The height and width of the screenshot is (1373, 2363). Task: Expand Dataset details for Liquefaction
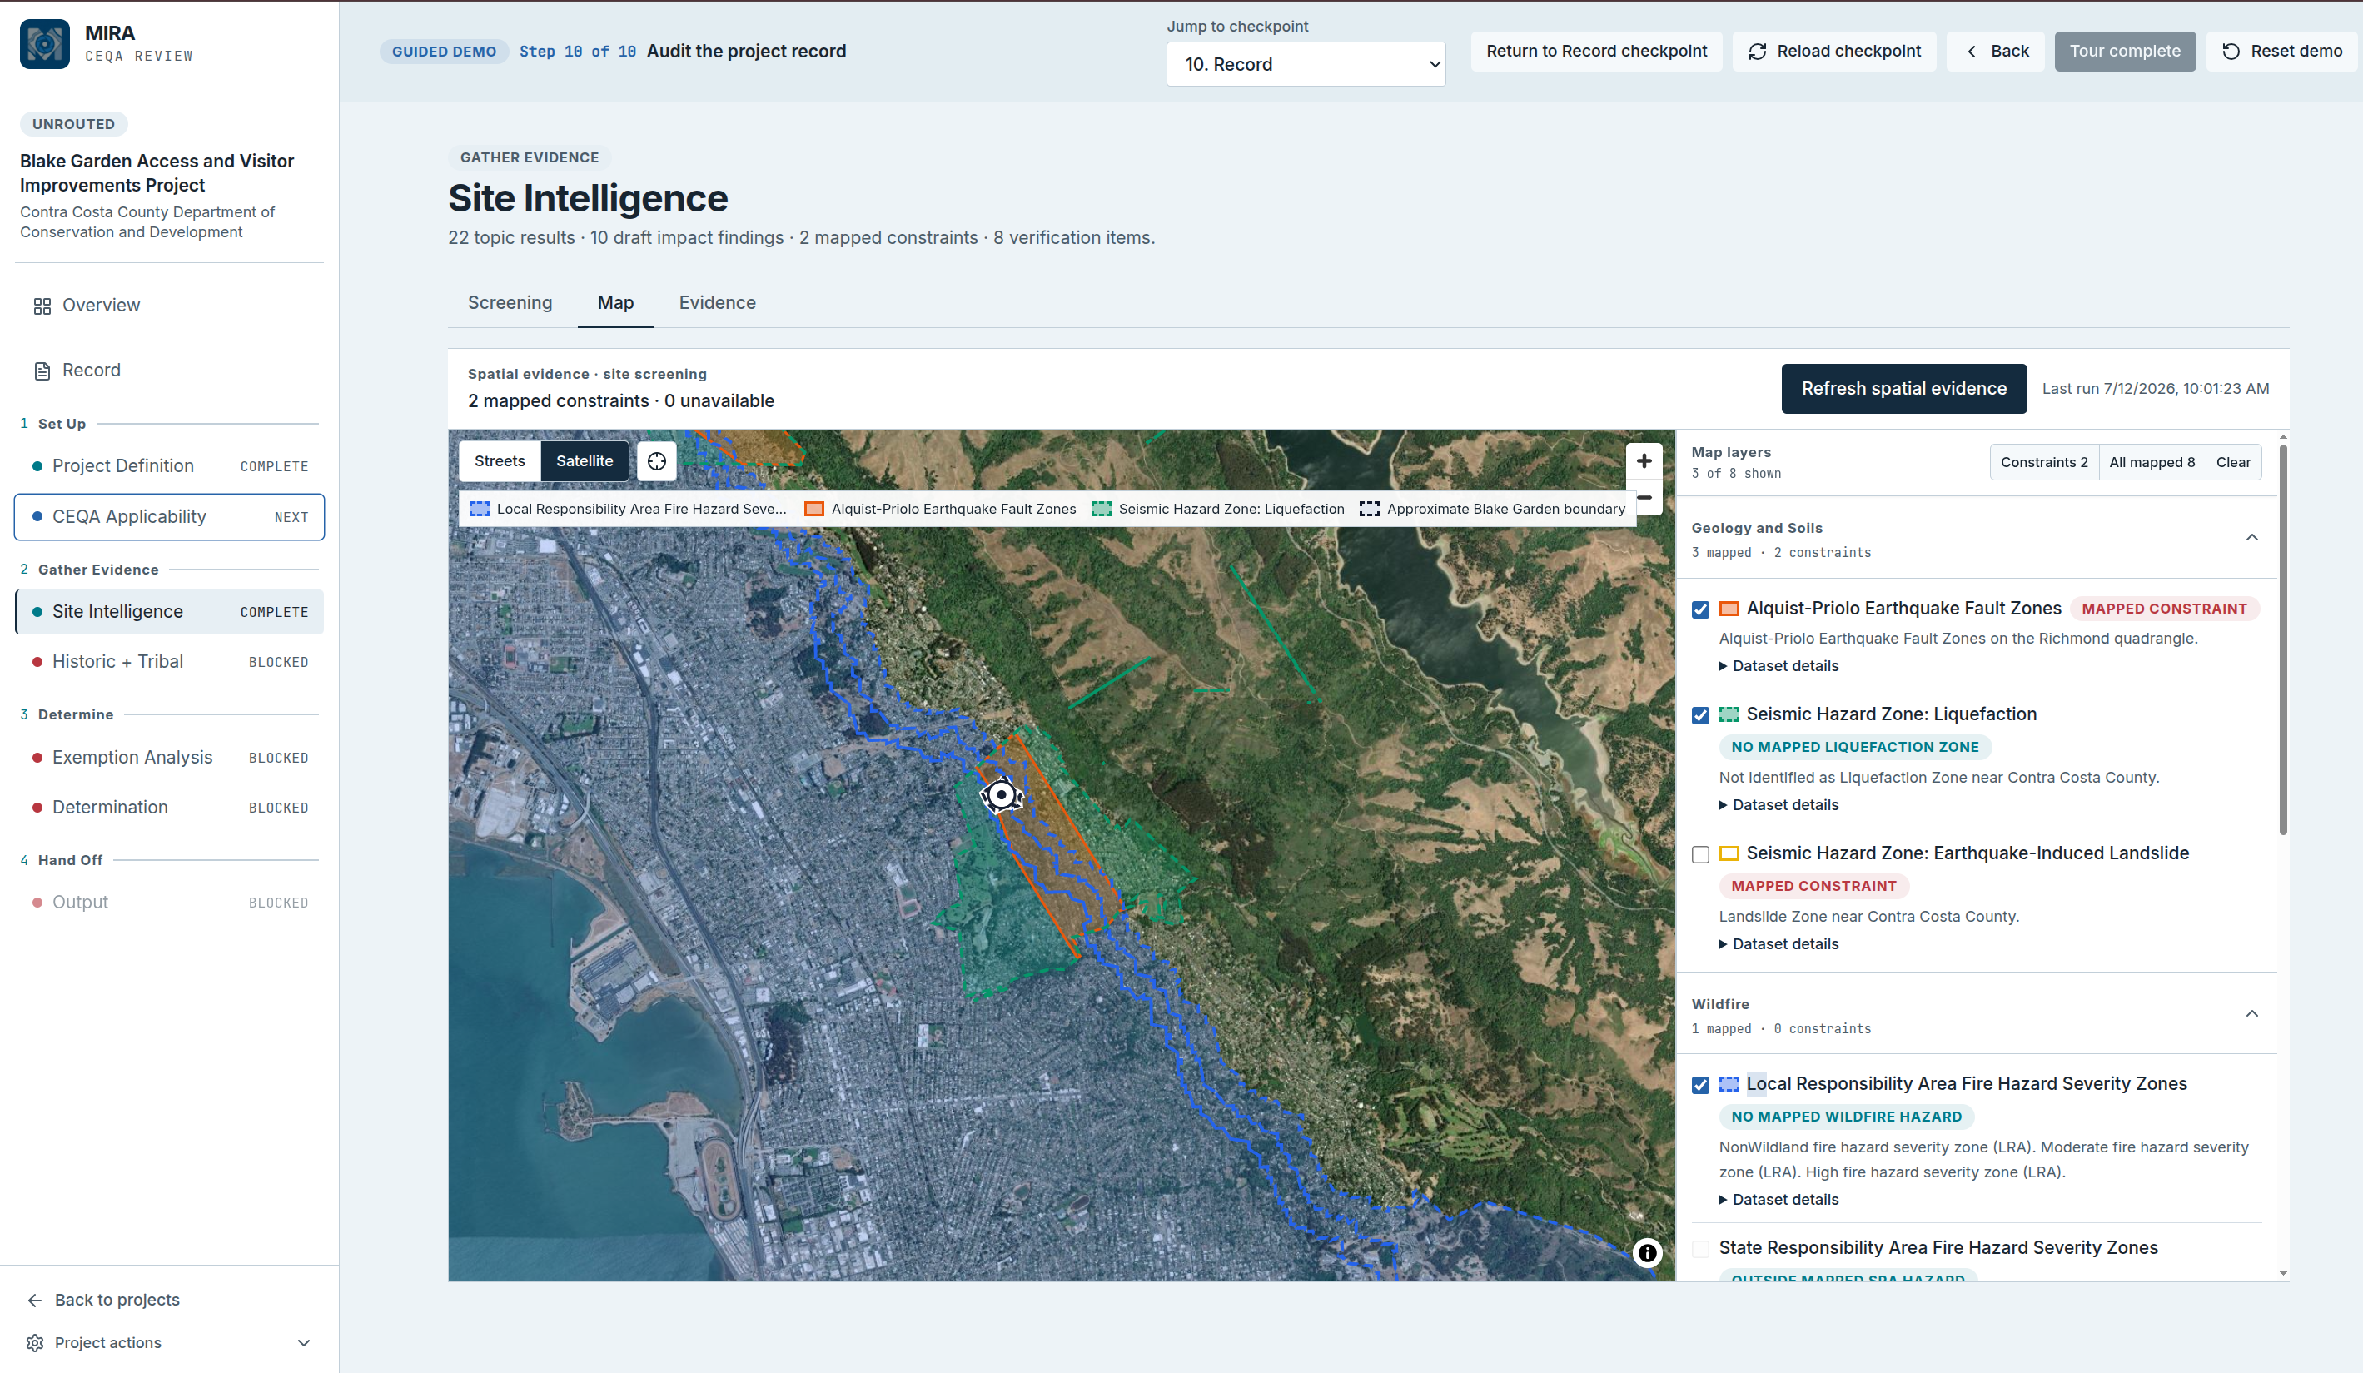pyautogui.click(x=1778, y=804)
